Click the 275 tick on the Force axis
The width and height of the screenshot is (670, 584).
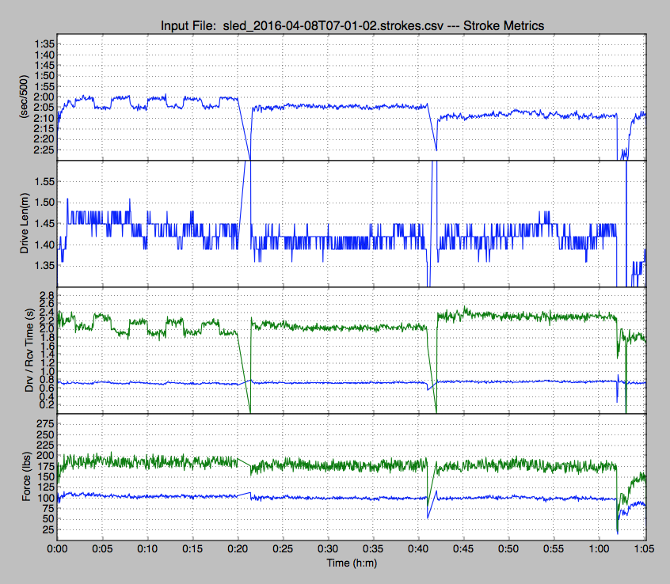point(45,424)
